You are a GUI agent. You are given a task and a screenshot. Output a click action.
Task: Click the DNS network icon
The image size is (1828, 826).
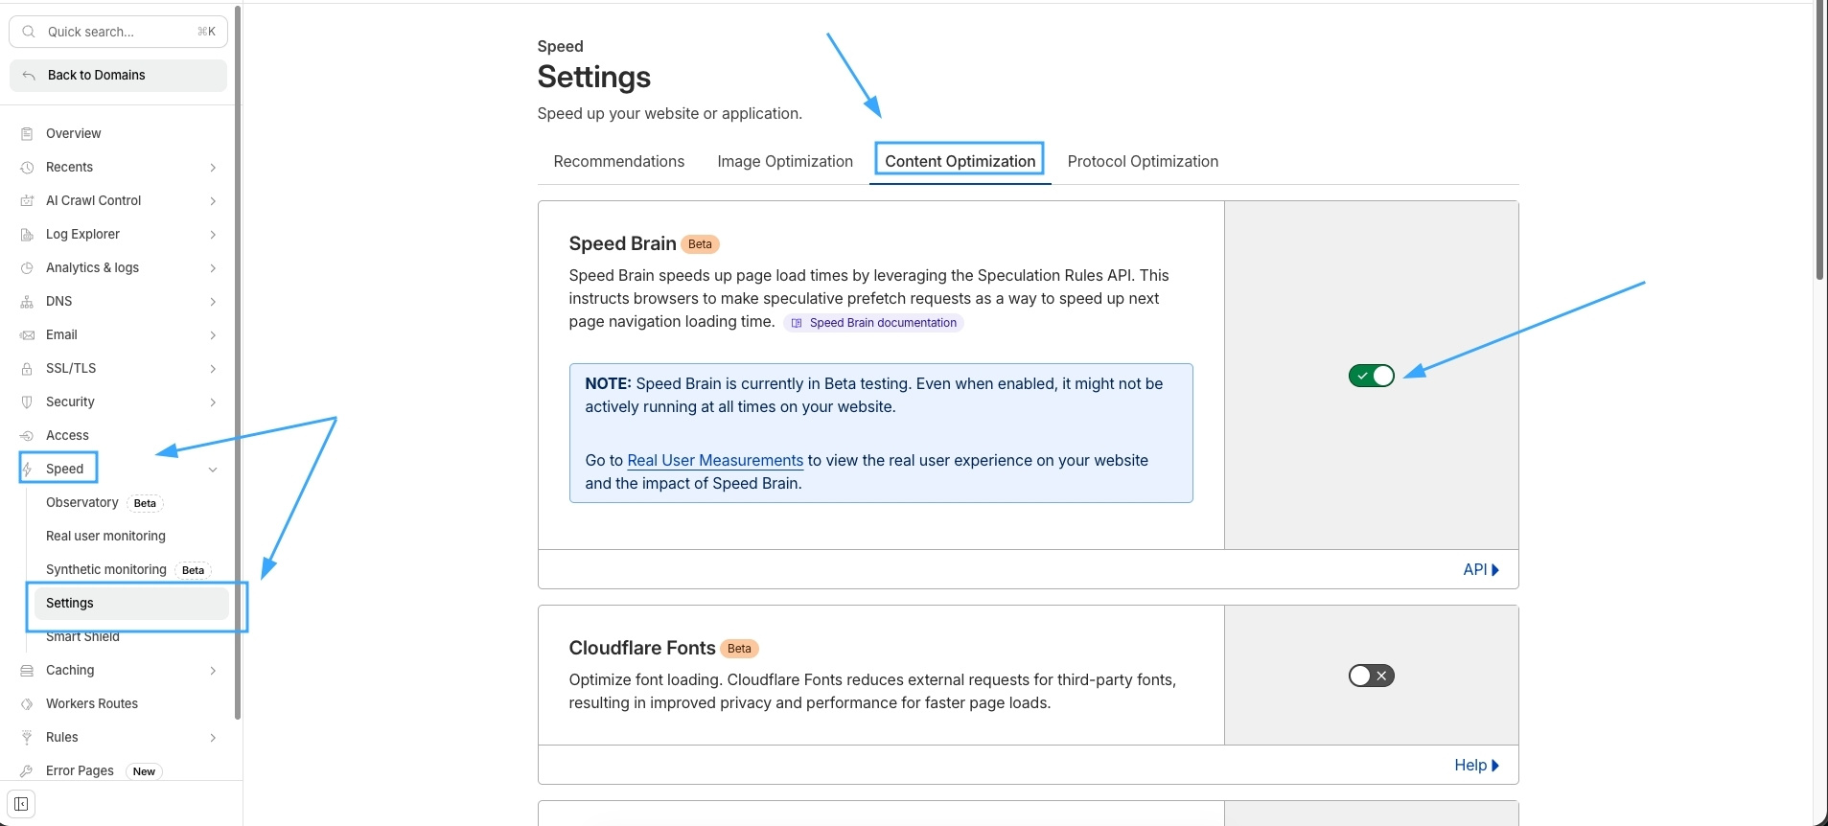click(27, 302)
